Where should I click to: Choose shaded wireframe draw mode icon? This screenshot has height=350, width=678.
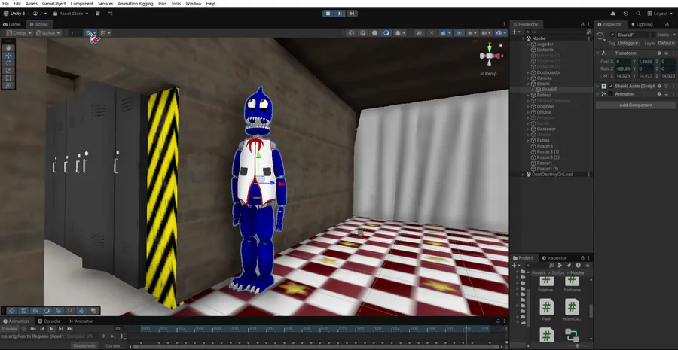pyautogui.click(x=363, y=33)
